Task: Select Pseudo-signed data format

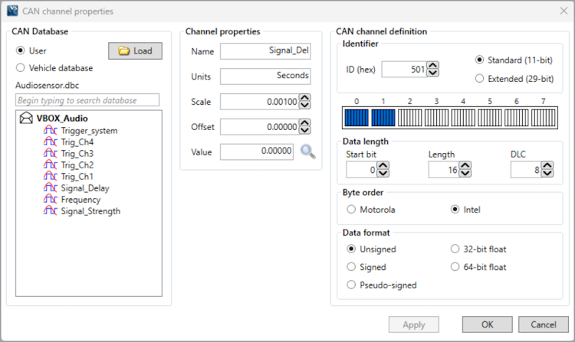Action: (351, 285)
